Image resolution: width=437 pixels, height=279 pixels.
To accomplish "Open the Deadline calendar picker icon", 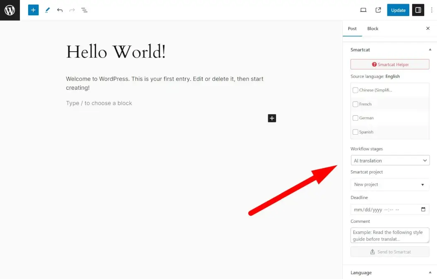I will [423, 210].
